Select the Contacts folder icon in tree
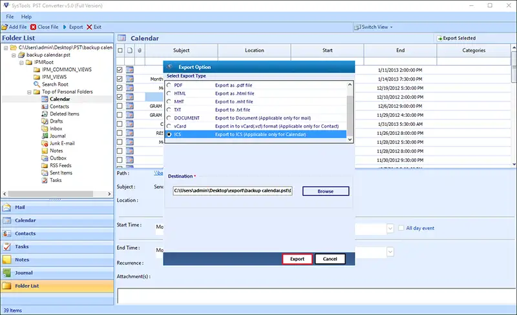Viewport: 517px width, 315px height. [45, 107]
